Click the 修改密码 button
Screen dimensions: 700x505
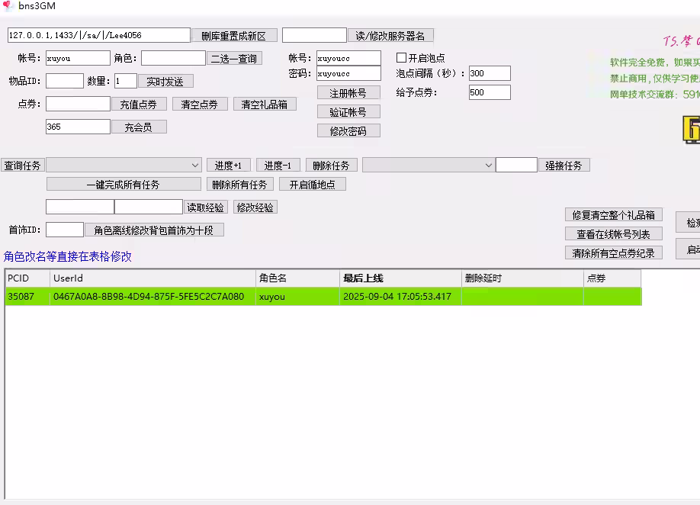[x=348, y=131]
